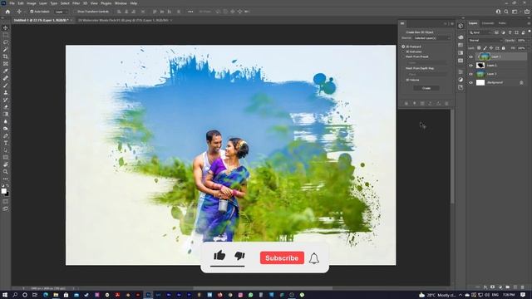Select the 3D Postcard radio option

[x=403, y=47]
